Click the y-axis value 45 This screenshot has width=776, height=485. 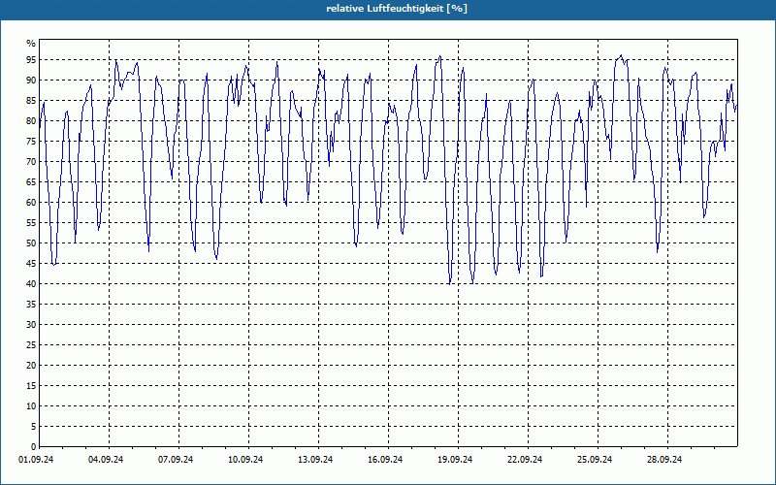tap(31, 263)
